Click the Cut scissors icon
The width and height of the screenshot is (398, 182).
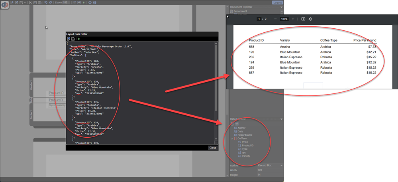(x=30, y=2)
